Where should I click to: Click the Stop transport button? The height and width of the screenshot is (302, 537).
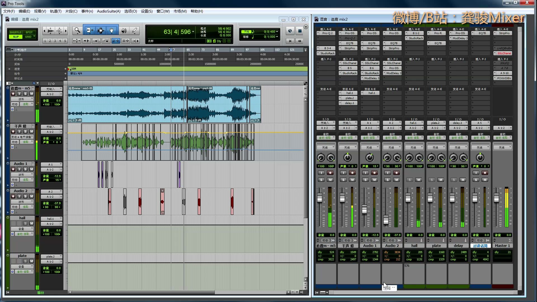300,31
